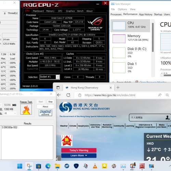Close the Hong Kong Observatory tab
The image size is (171, 171).
click(110, 88)
